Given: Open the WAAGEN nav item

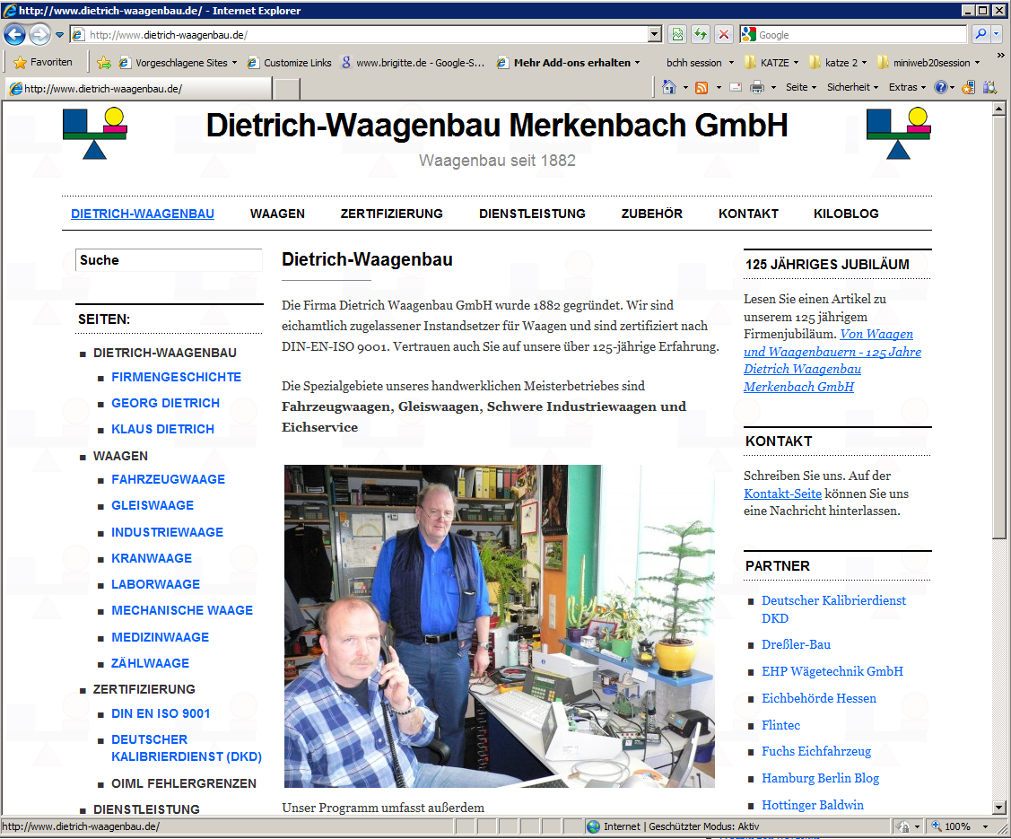Looking at the screenshot, I should pyautogui.click(x=277, y=214).
